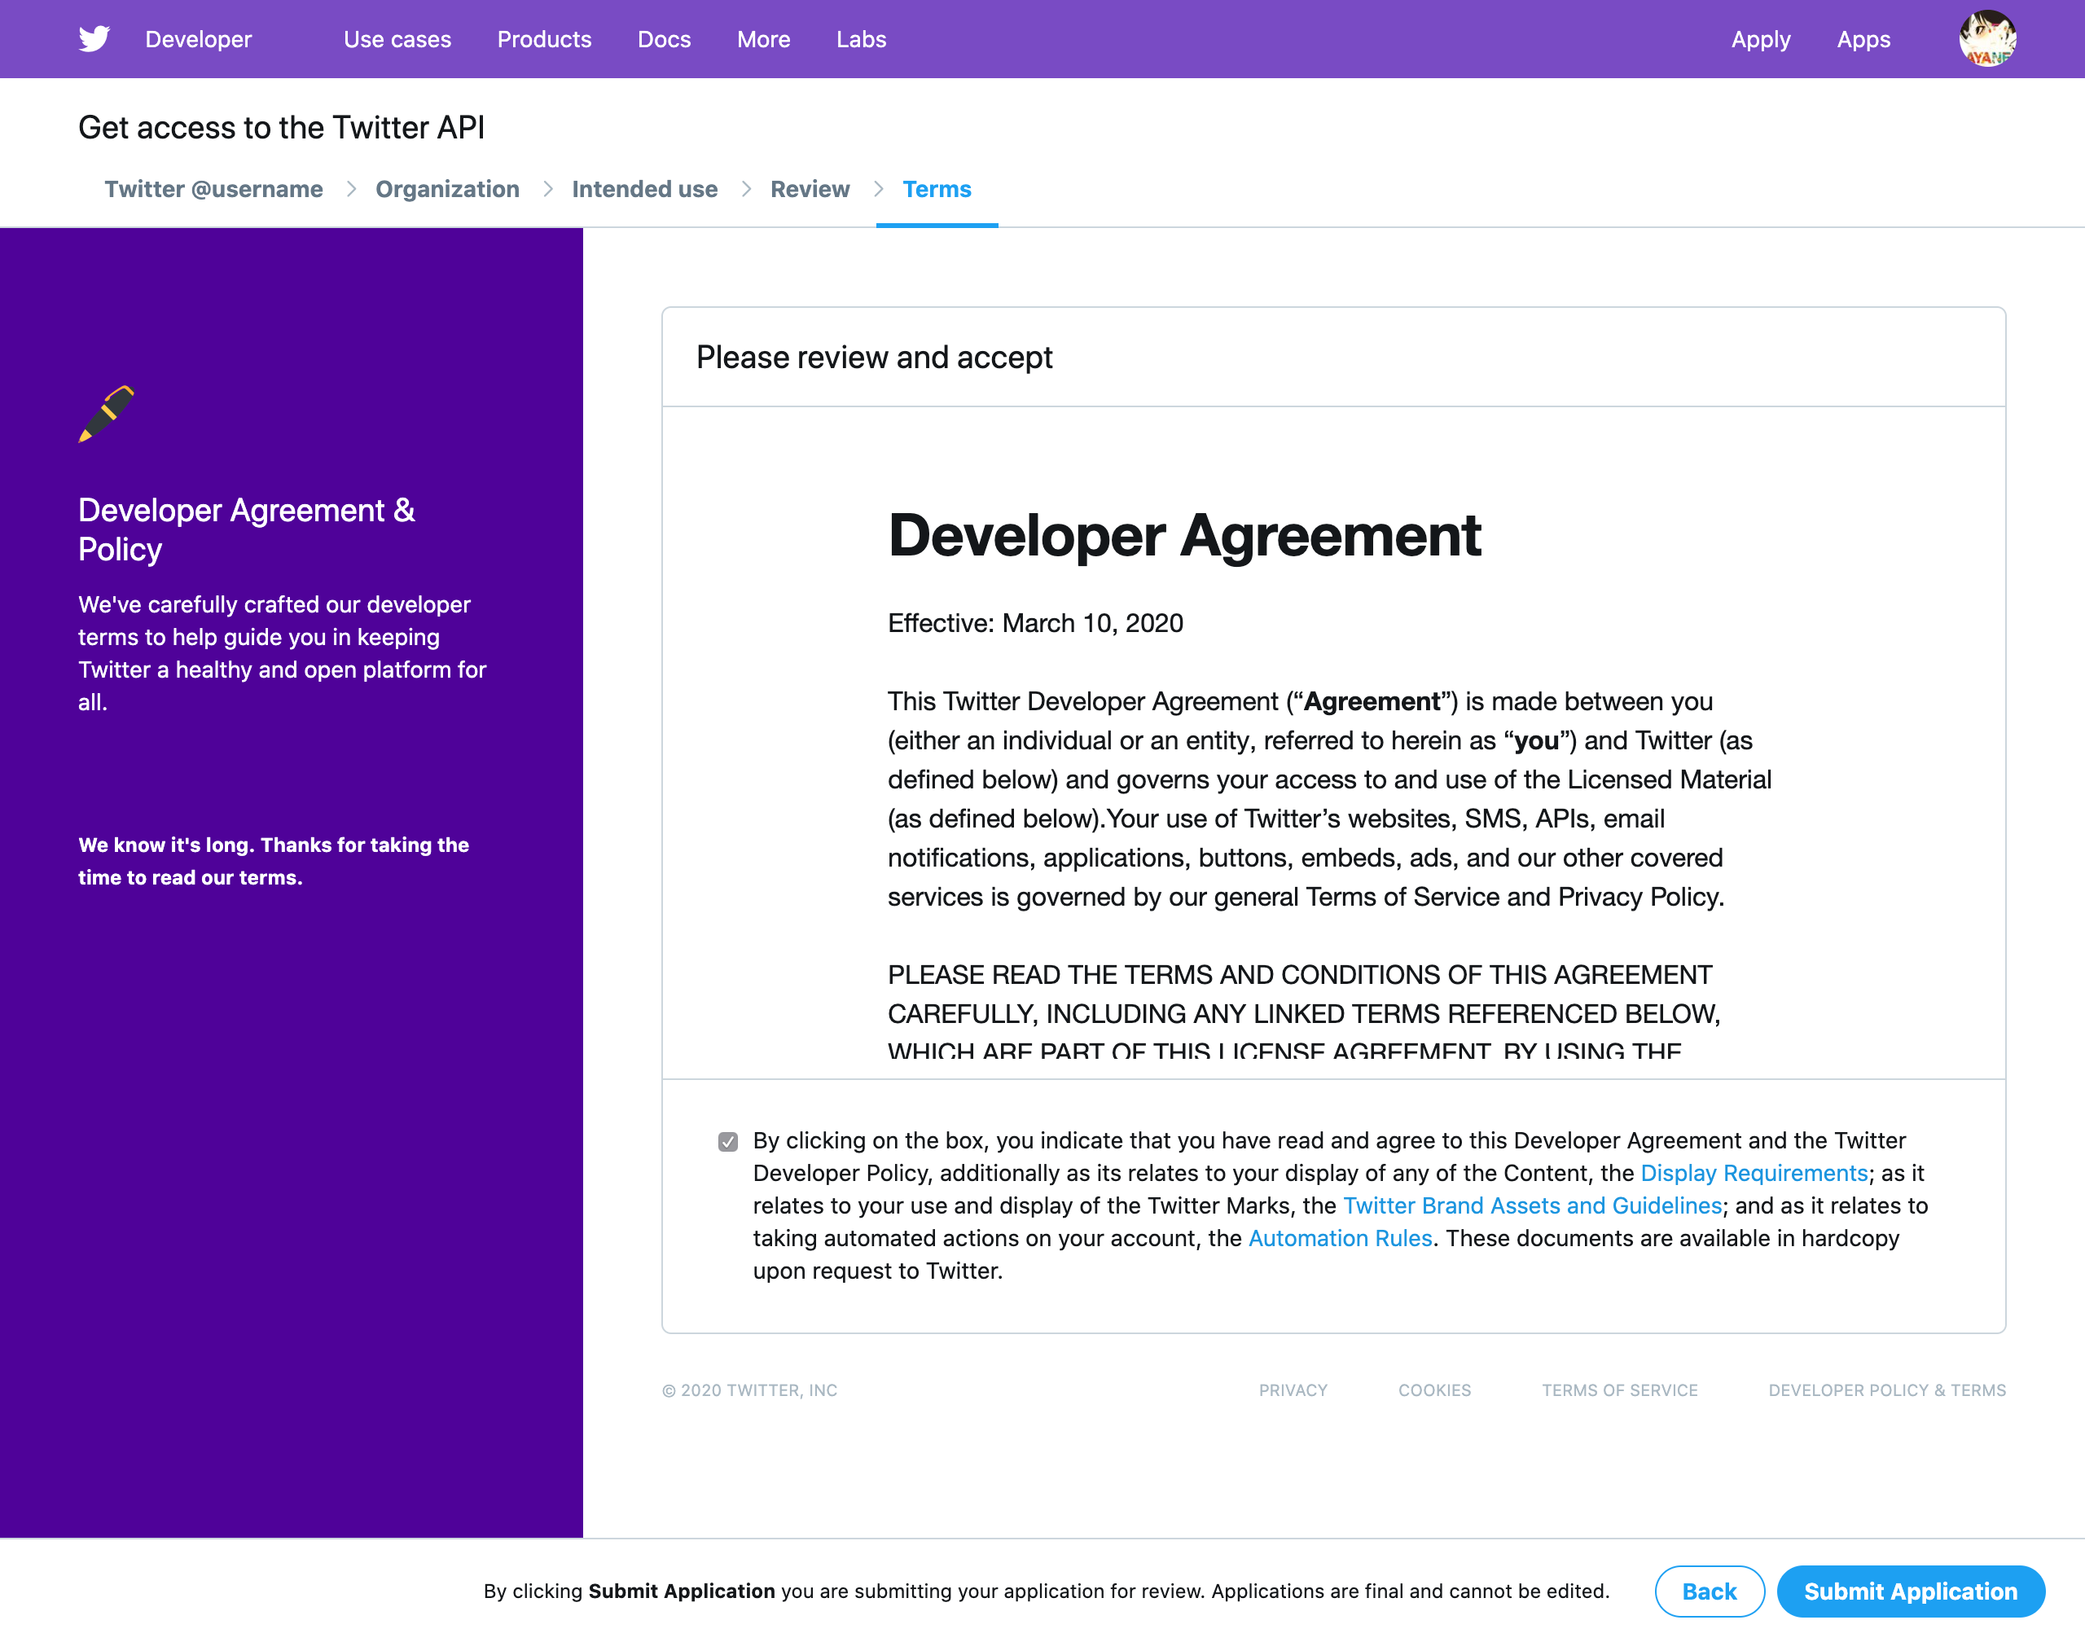Click the Twitter bird logo
2085x1642 pixels.
(x=94, y=38)
